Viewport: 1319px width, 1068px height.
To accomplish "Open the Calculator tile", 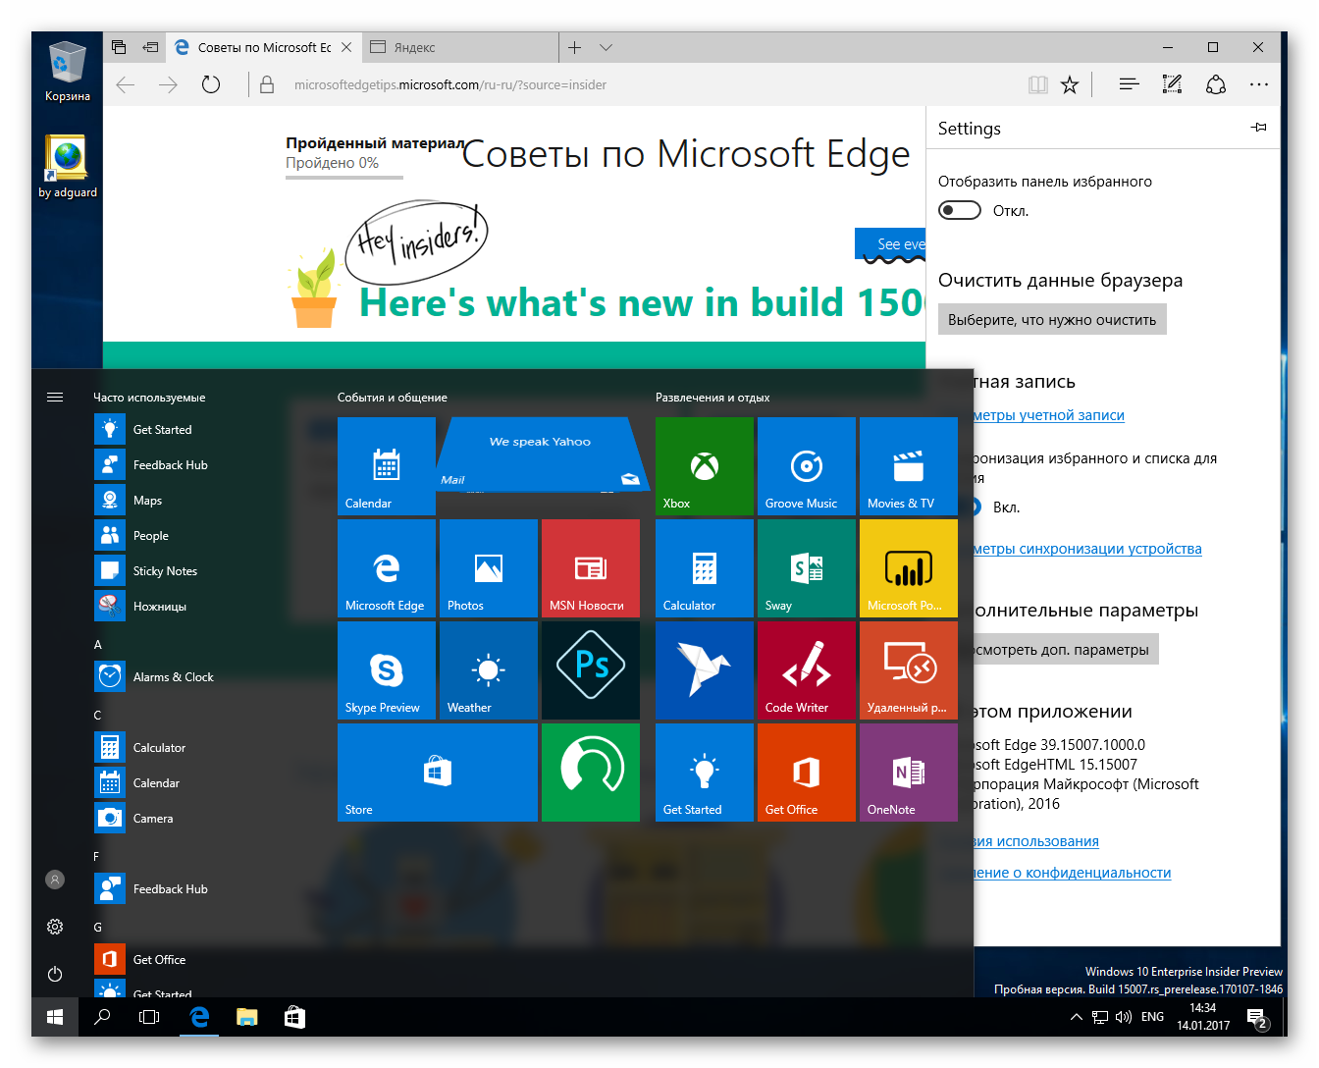I will [705, 568].
